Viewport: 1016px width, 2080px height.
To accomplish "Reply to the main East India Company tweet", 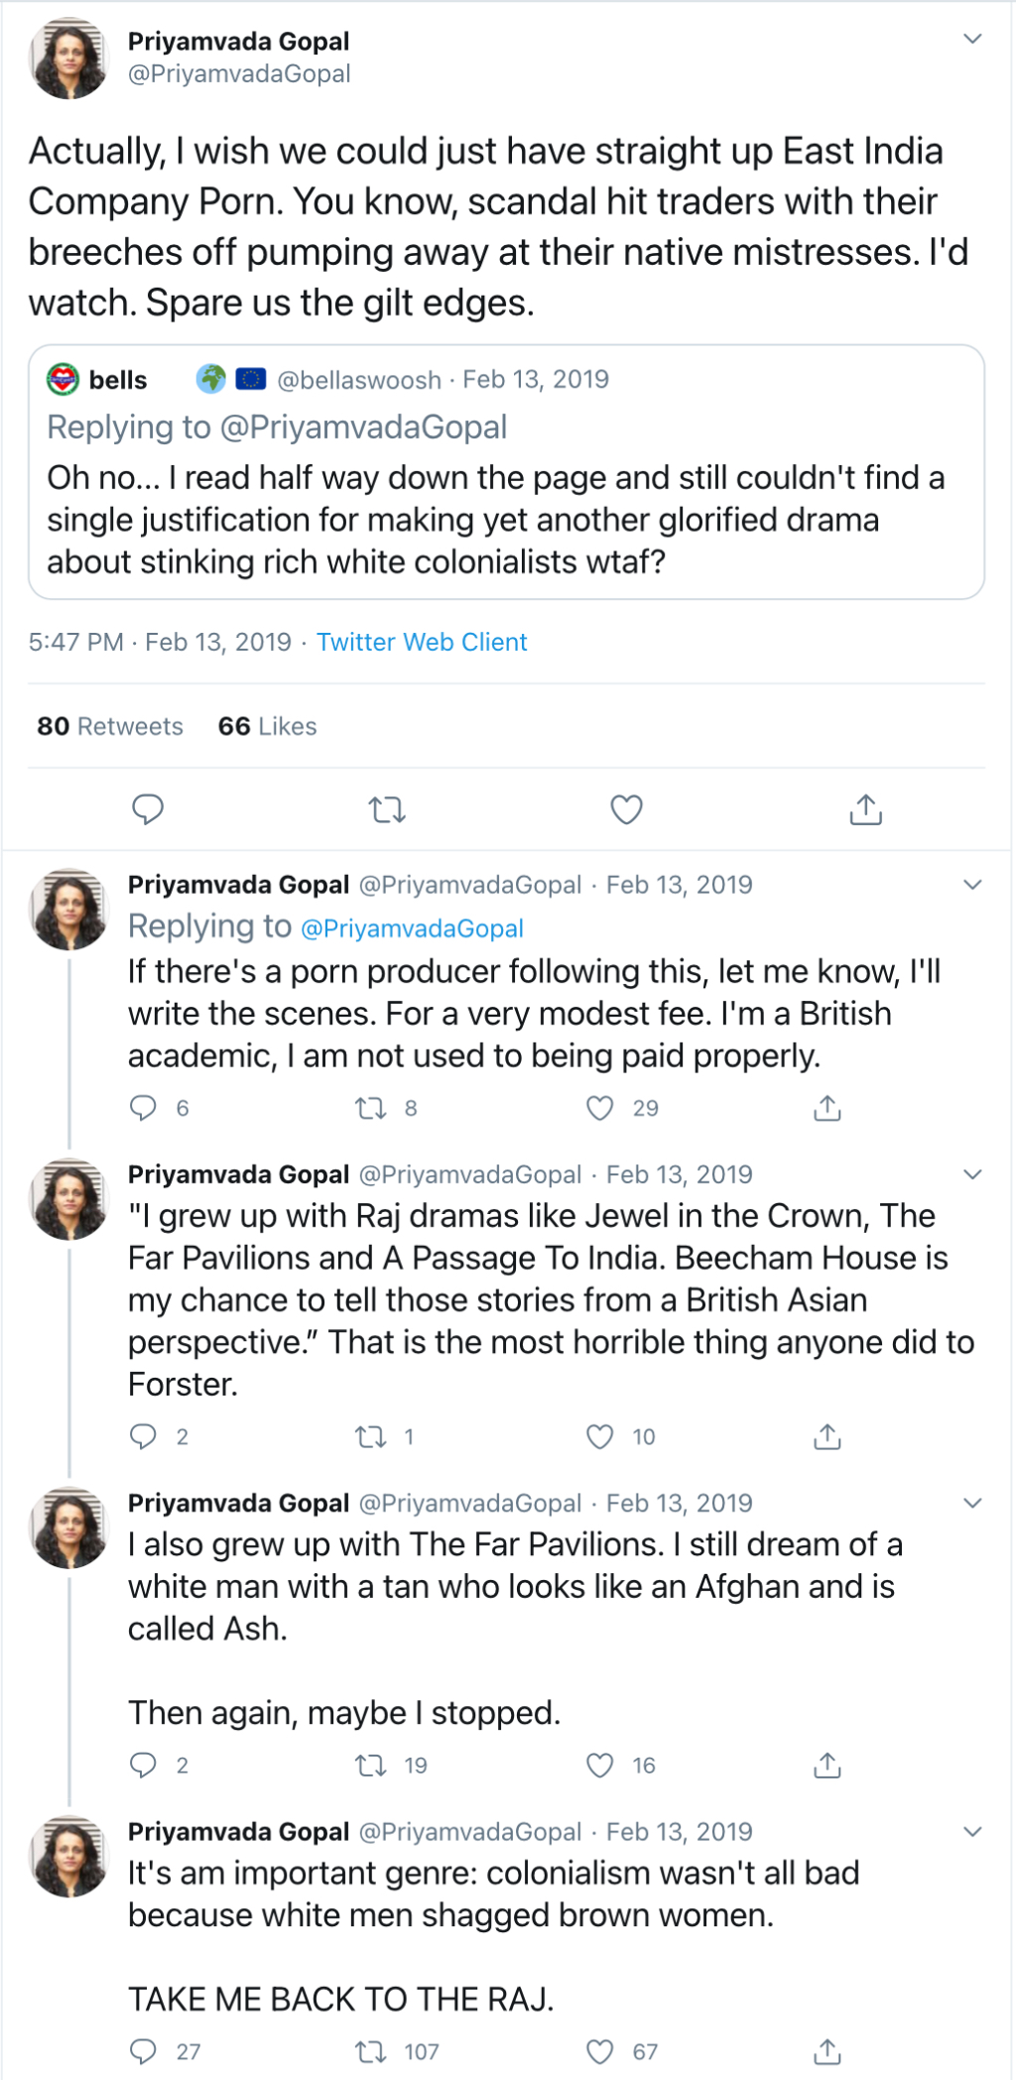I will [x=148, y=809].
